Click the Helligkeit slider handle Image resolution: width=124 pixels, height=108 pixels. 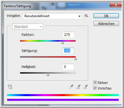pos(48,75)
